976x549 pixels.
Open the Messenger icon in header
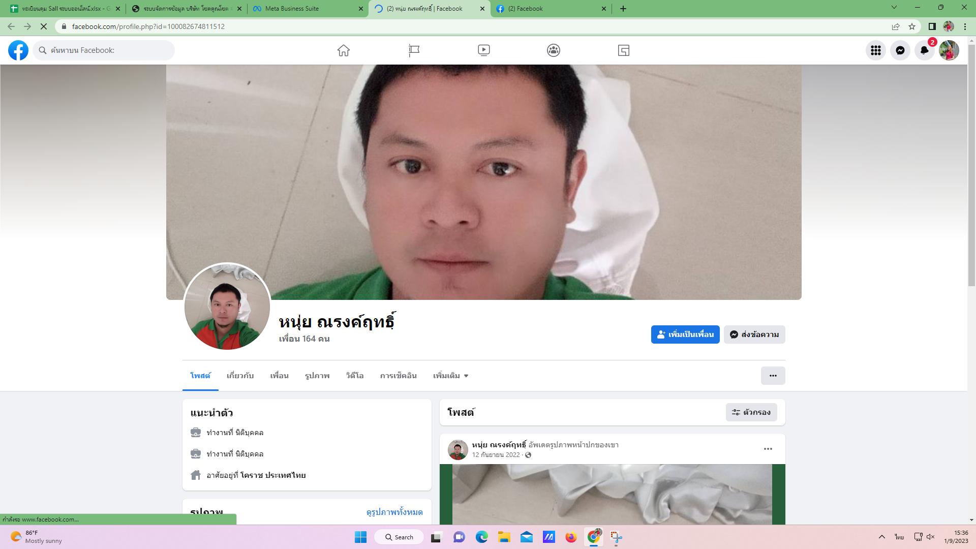pos(900,50)
